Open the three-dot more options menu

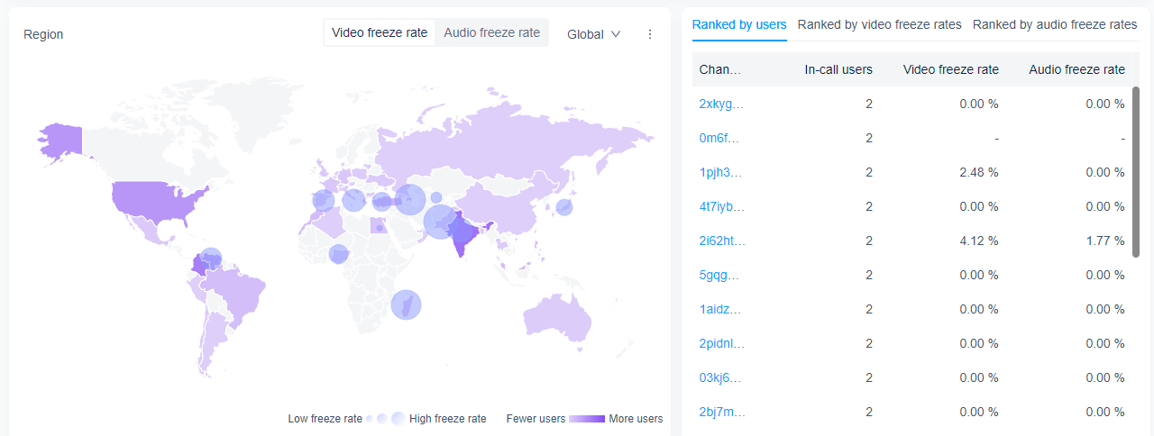pos(650,34)
